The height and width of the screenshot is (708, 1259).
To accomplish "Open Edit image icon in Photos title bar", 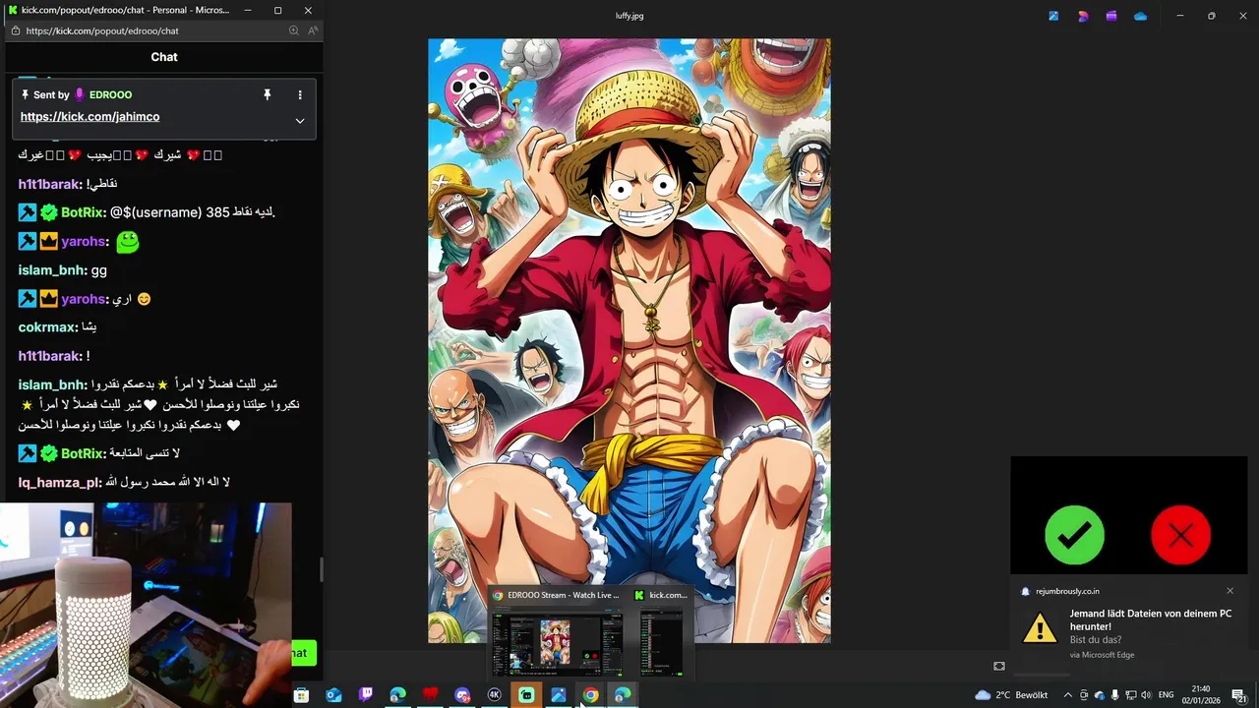I will 1053,16.
